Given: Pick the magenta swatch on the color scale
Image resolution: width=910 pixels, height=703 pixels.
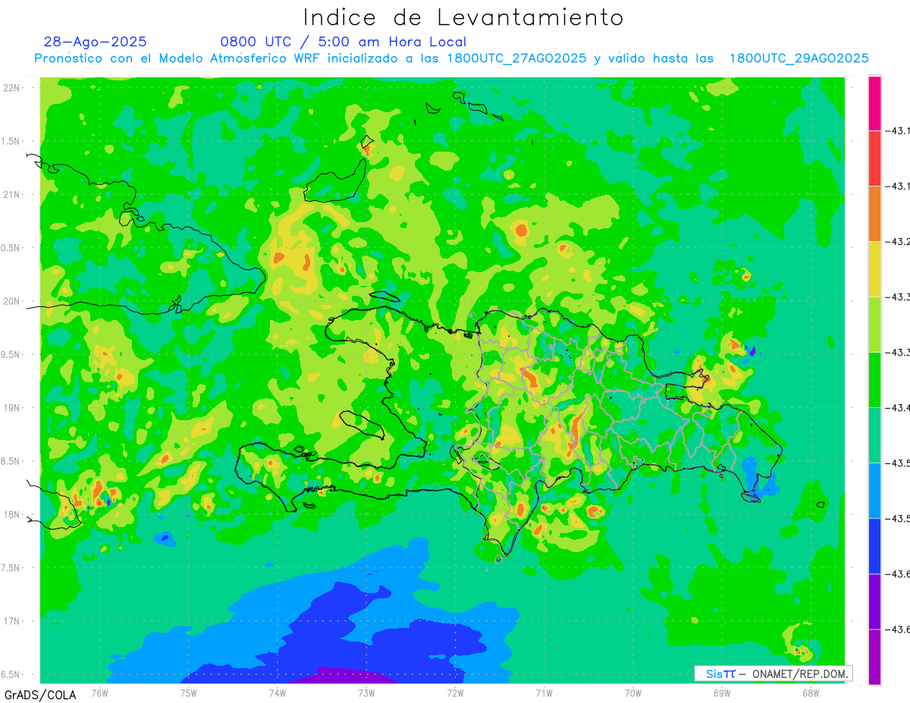Looking at the screenshot, I should pos(874,103).
